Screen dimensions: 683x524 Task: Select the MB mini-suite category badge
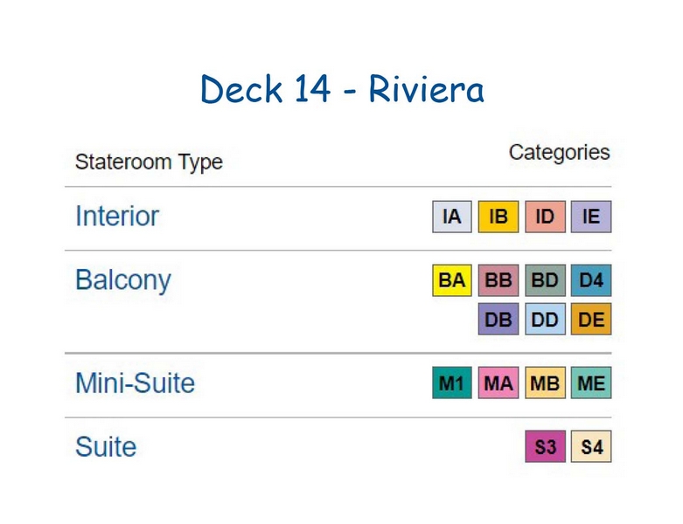point(545,383)
